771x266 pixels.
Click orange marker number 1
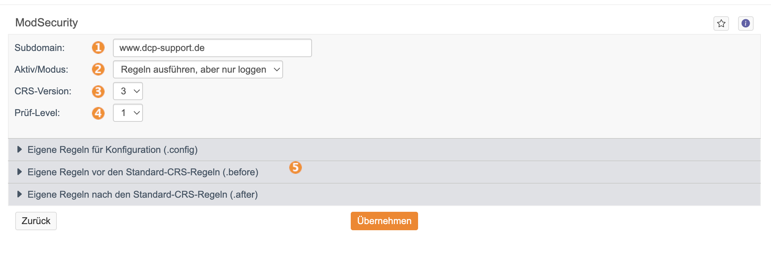(x=98, y=47)
